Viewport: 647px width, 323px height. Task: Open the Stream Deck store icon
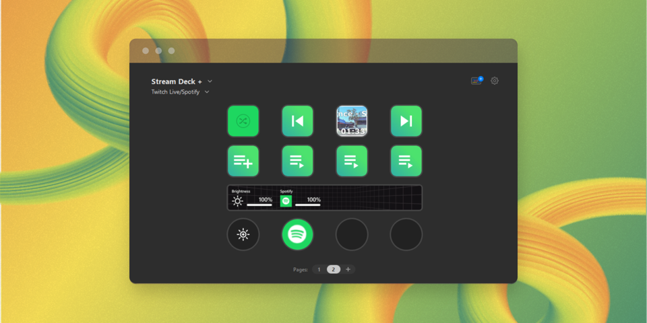476,81
